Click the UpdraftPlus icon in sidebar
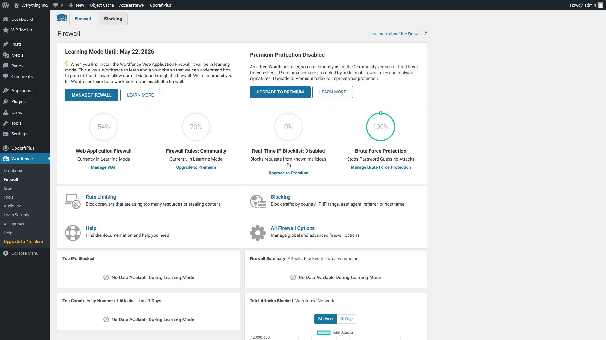The width and height of the screenshot is (606, 340). pyautogui.click(x=6, y=148)
